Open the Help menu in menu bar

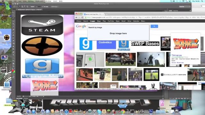(61, 1)
